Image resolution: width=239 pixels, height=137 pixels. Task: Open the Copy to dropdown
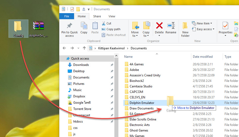pyautogui.click(x=146, y=29)
